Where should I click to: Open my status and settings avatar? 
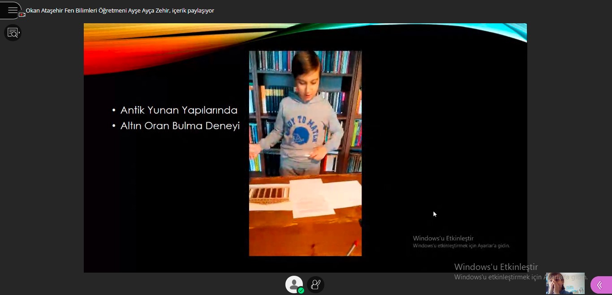(294, 284)
